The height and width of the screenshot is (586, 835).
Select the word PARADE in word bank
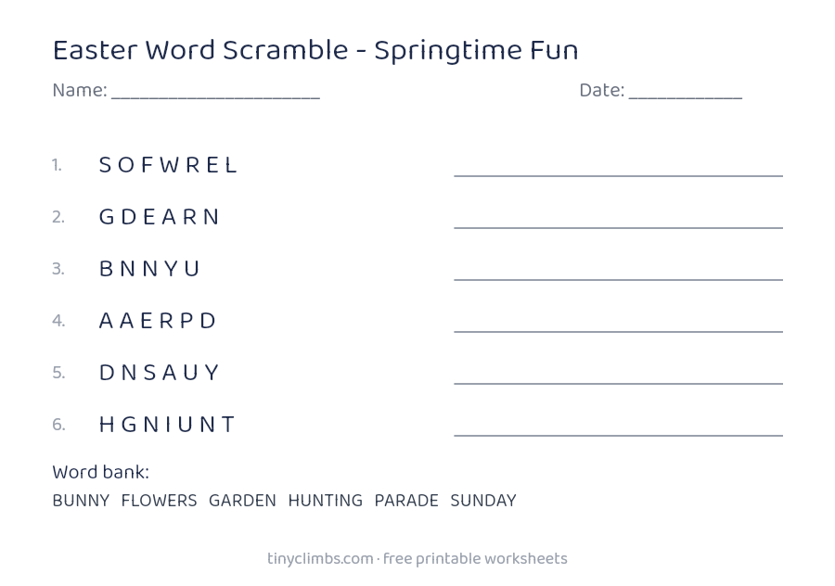tap(406, 501)
